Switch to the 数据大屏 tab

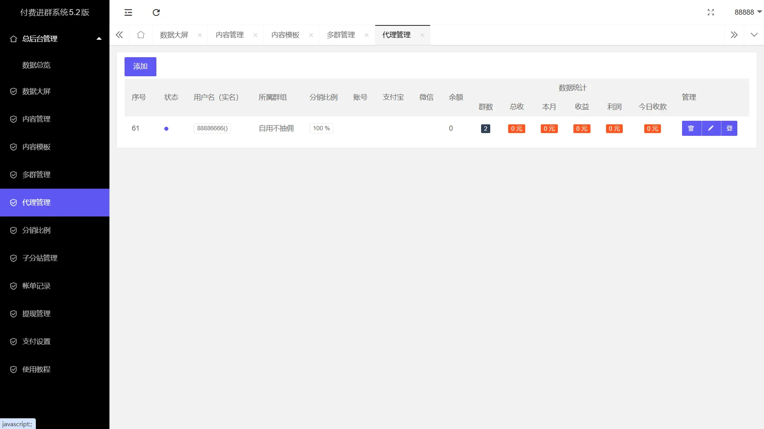pyautogui.click(x=174, y=35)
